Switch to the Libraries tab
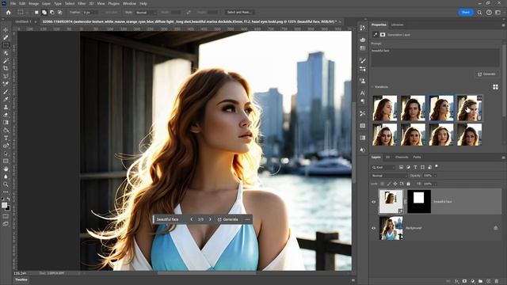The height and width of the screenshot is (285, 507). (398, 25)
